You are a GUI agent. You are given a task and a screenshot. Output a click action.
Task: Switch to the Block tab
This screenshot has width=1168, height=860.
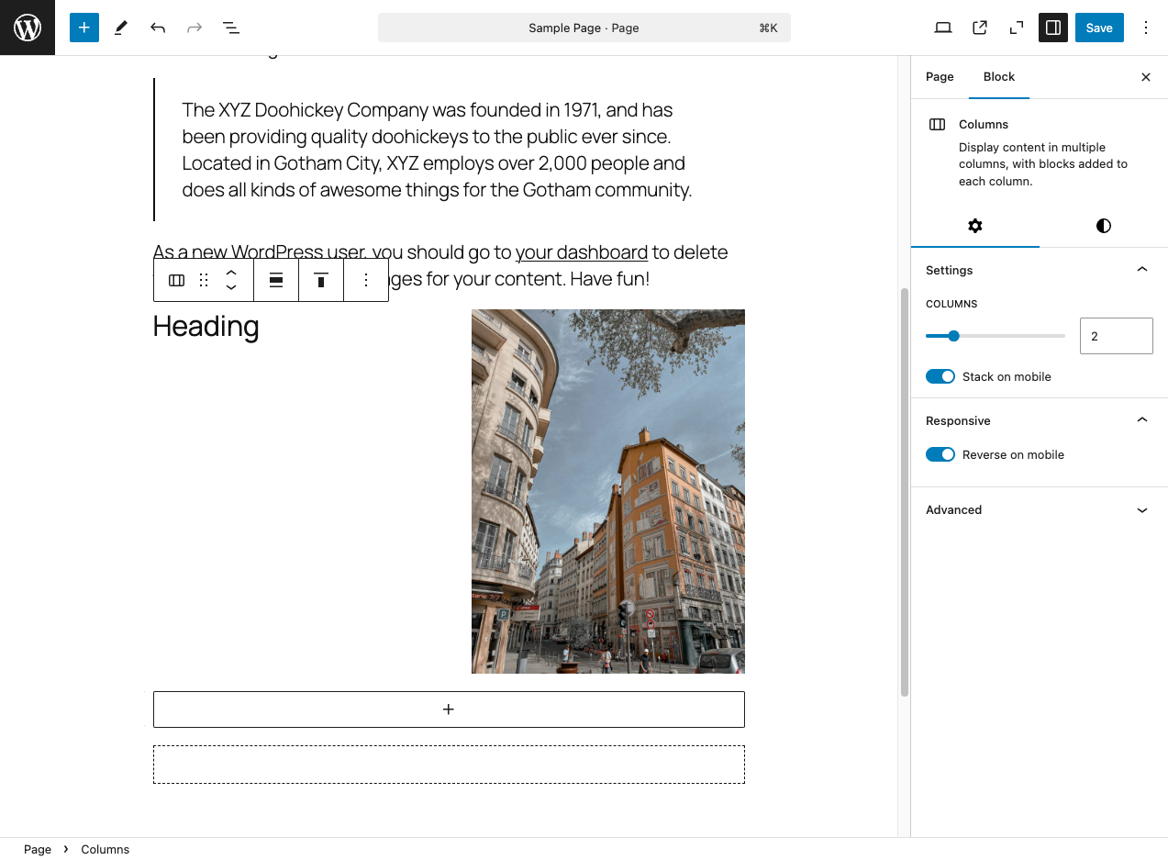click(x=999, y=77)
